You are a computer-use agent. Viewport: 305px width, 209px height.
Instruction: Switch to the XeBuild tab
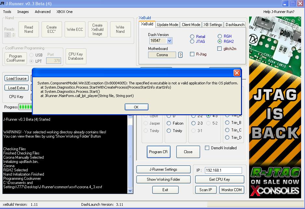pyautogui.click(x=147, y=24)
